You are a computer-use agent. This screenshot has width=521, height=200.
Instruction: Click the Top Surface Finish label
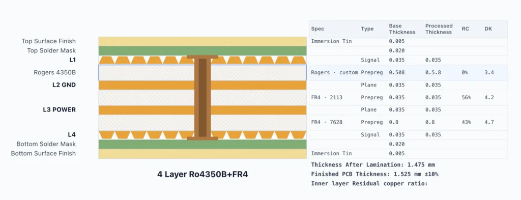click(x=48, y=41)
